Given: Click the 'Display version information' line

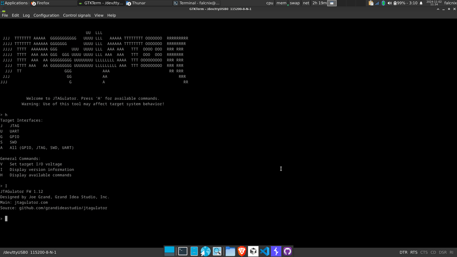Looking at the screenshot, I should (x=37, y=169).
